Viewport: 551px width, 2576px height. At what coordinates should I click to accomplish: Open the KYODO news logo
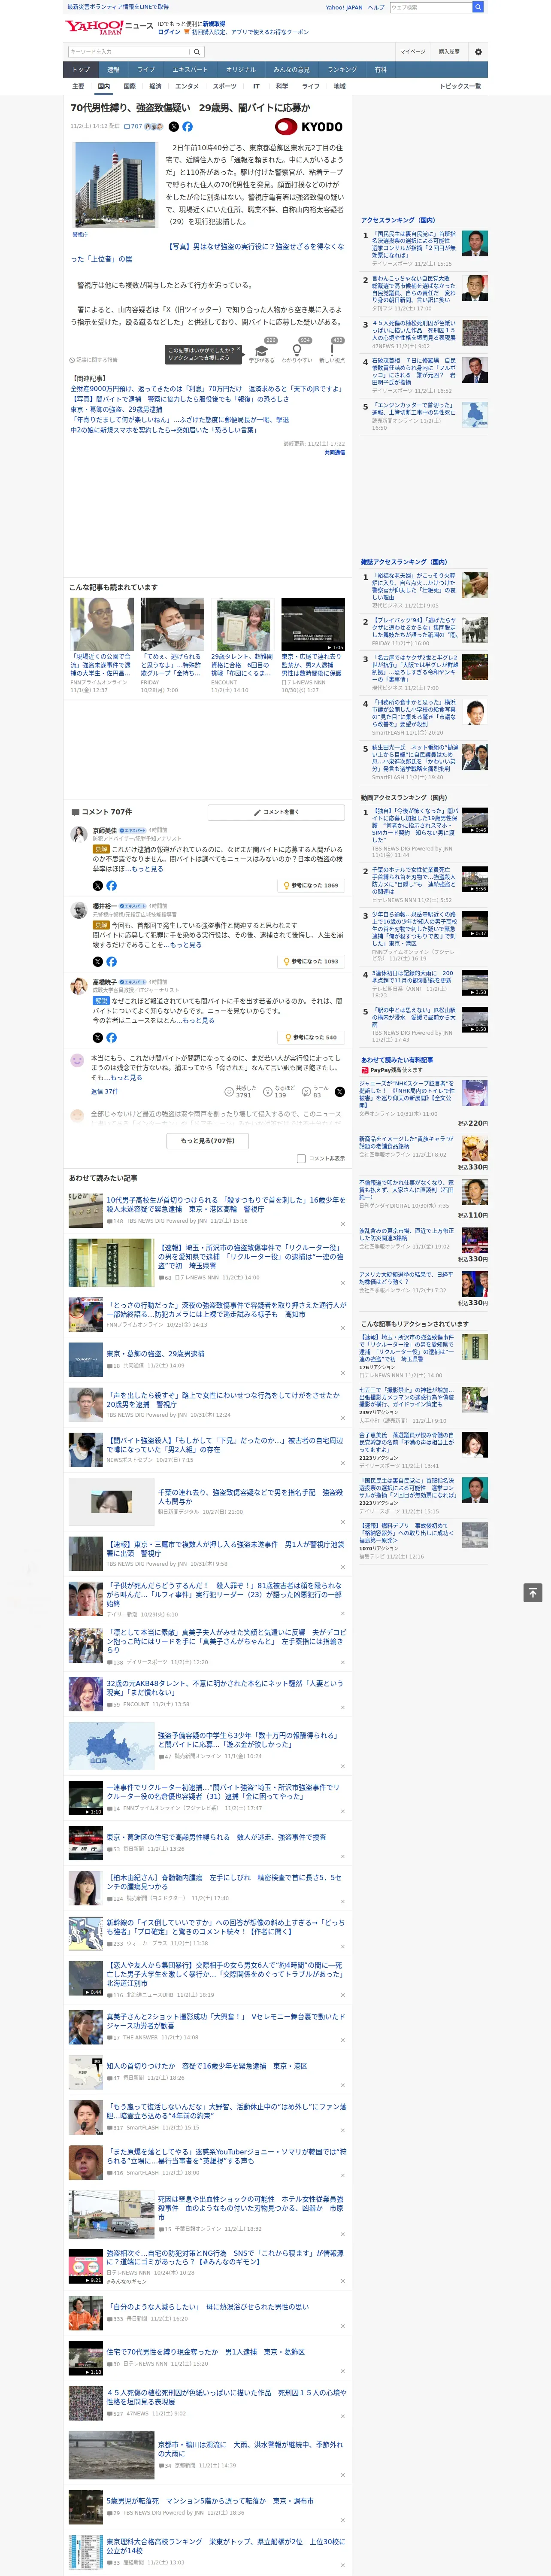(x=309, y=127)
